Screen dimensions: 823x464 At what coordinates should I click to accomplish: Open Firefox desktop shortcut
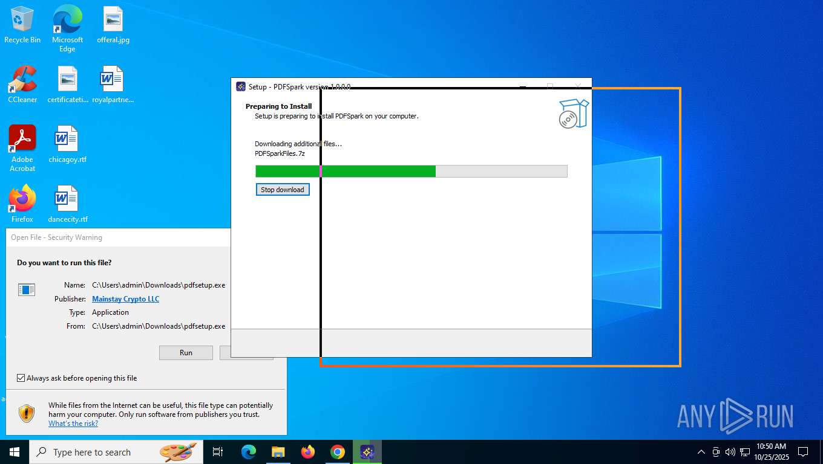[x=22, y=204]
